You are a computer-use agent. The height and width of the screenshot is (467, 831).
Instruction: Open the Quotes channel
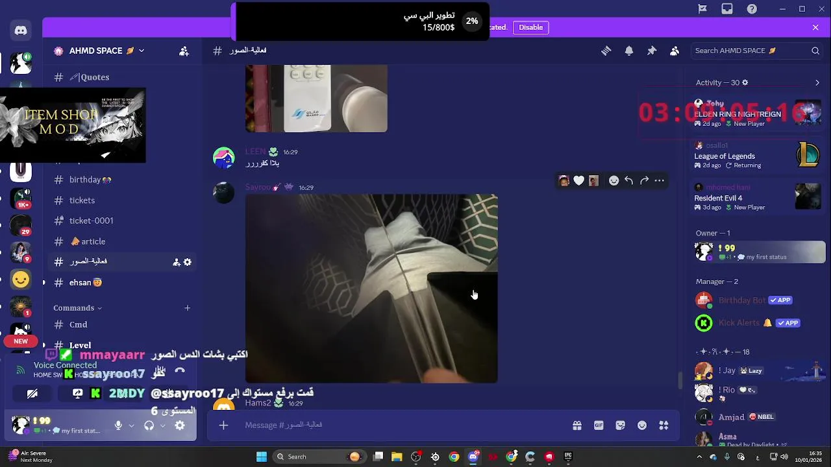[x=121, y=77]
